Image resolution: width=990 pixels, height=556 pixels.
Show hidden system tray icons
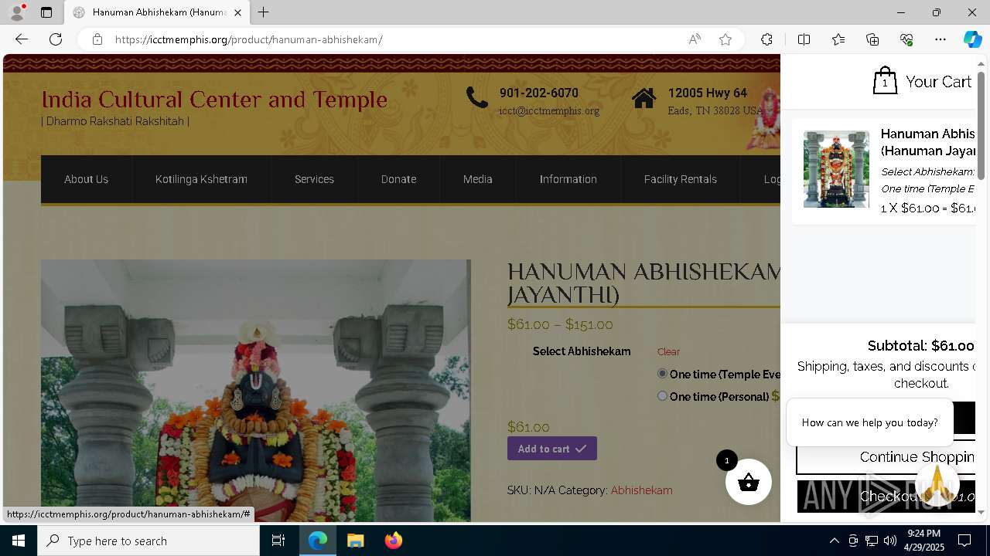click(x=834, y=541)
